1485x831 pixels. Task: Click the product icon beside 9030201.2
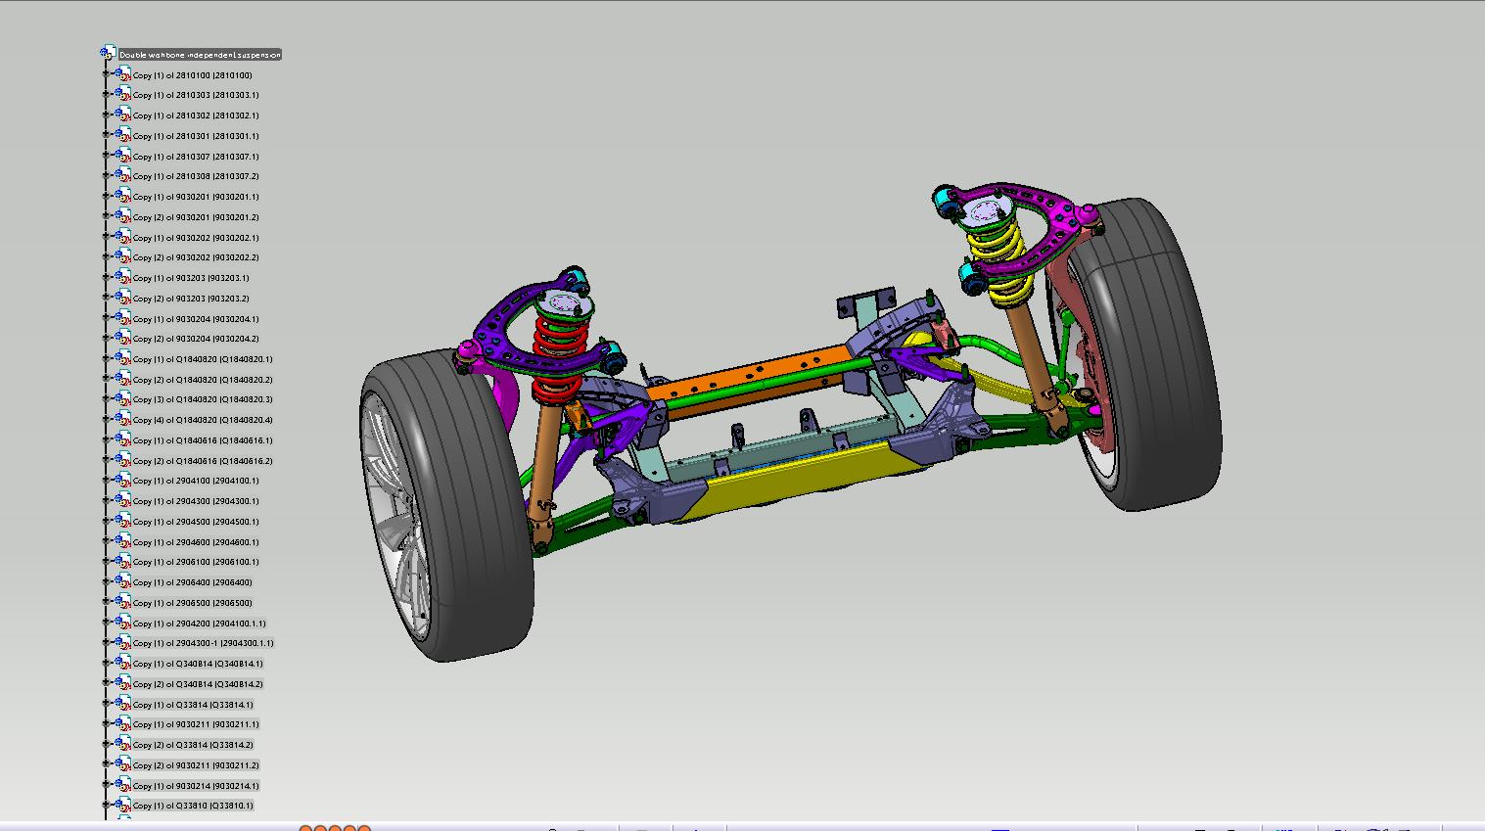click(x=123, y=216)
